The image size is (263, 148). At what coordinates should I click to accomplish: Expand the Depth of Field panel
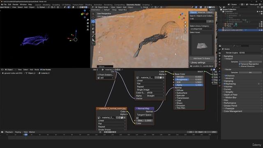230,95
